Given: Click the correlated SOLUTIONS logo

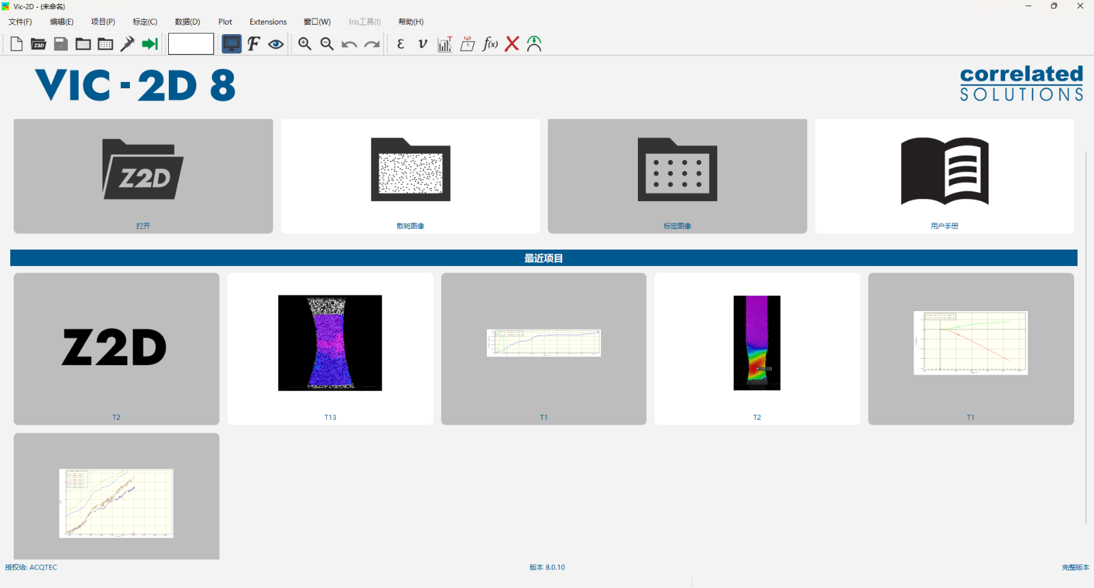Looking at the screenshot, I should coord(1022,83).
